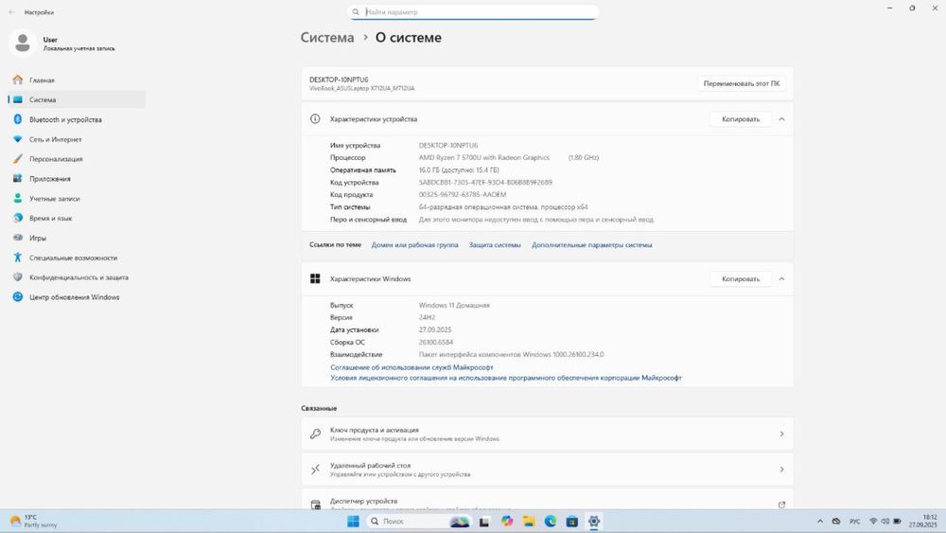Click the back arrow next to Настройки
This screenshot has height=533, width=946.
tap(11, 12)
